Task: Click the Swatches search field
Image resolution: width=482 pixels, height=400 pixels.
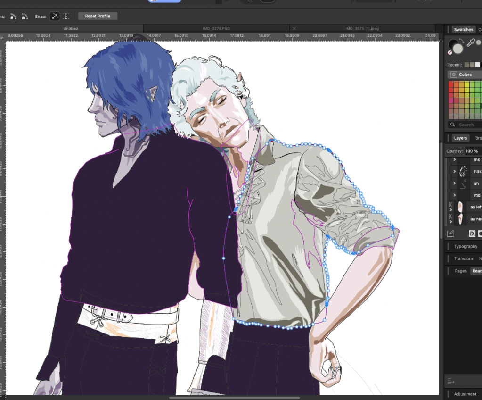Action: [466, 125]
